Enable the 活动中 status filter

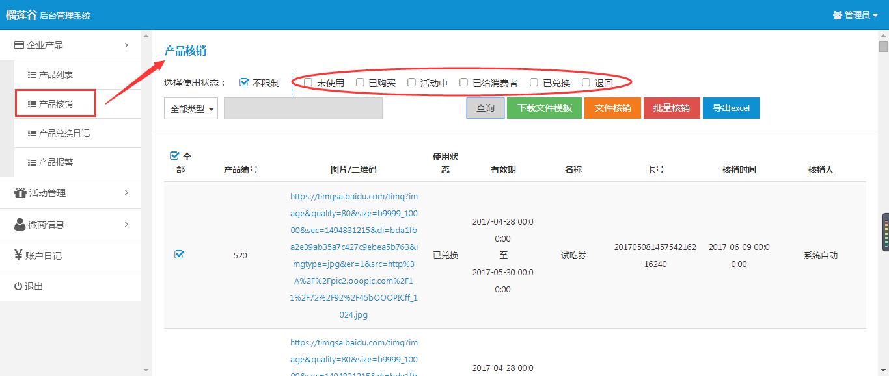click(x=411, y=82)
